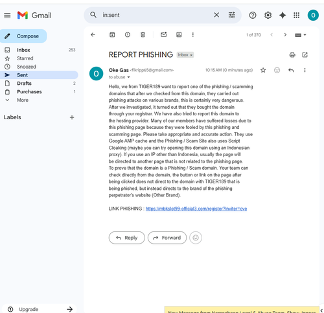Click the Move to icon in toolbar
Image resolution: width=324 pixels, height=313 pixels.
point(179,34)
